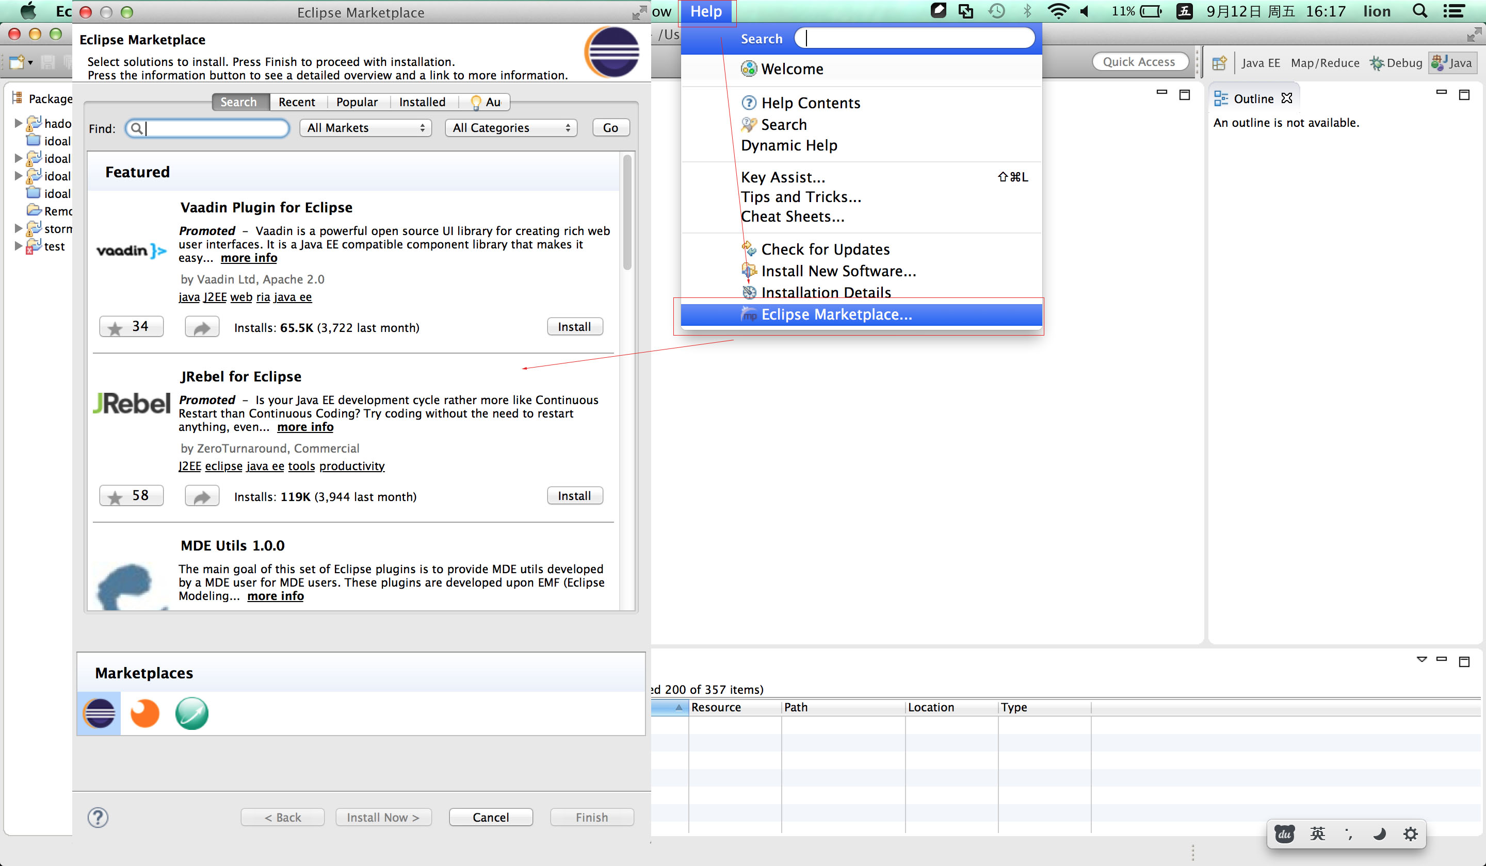The height and width of the screenshot is (866, 1486).
Task: Choose Check for Updates in Help menu
Action: [861, 249]
